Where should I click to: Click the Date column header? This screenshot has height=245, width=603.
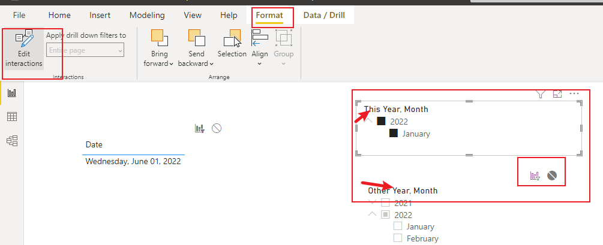click(x=94, y=145)
